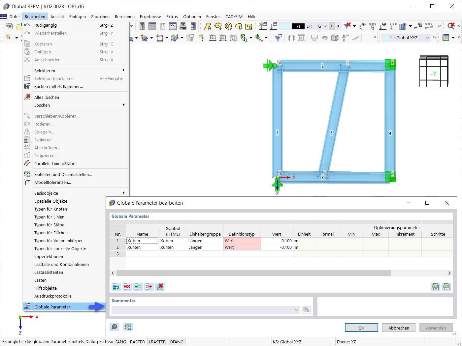
Task: Click the cyan color swatch beside 1 - Global XYZ
Action: coord(385,38)
